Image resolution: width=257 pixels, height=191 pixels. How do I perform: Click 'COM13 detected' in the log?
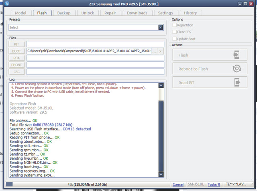pos(77,129)
